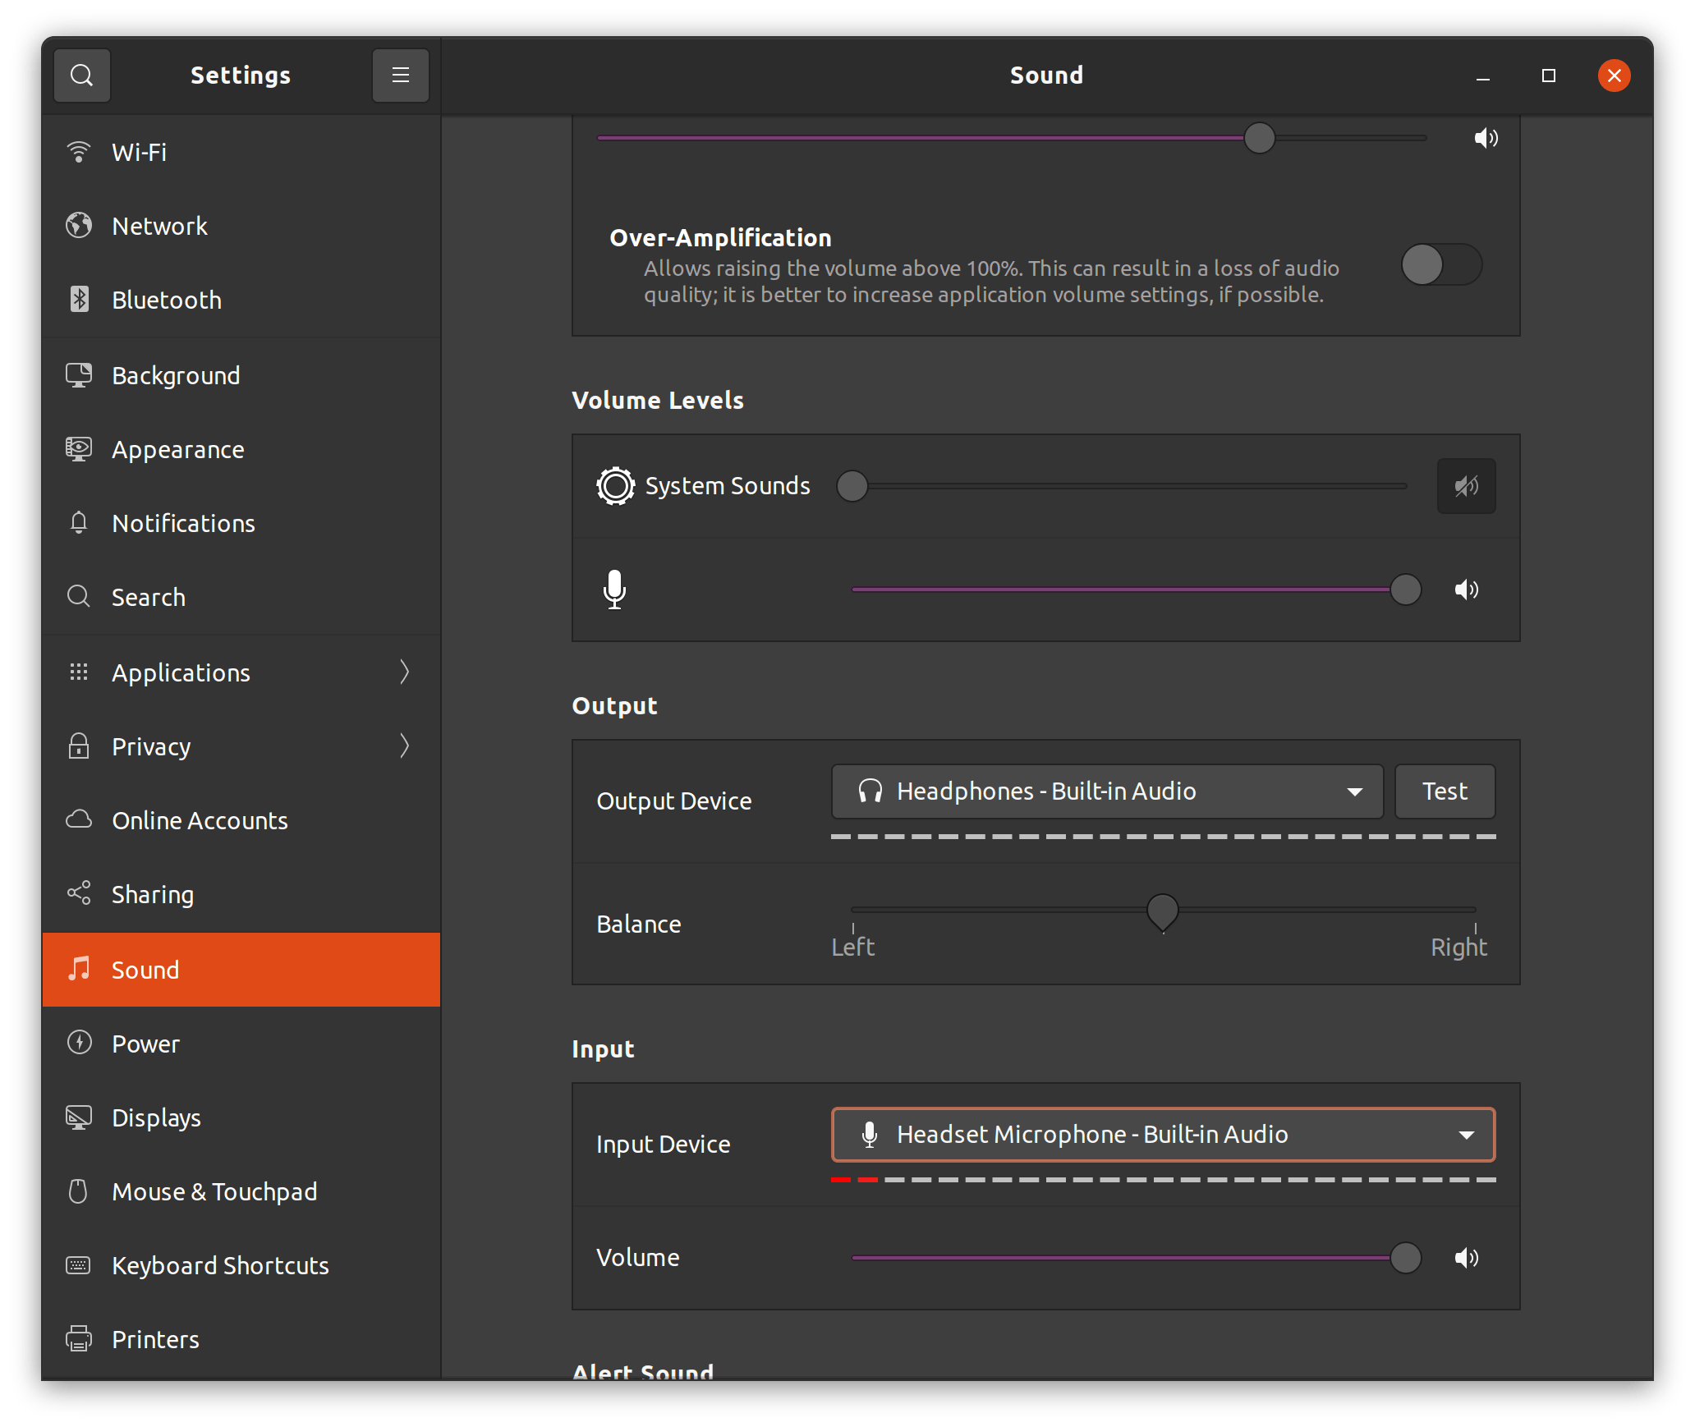
Task: Click the Notifications bell icon
Action: point(79,523)
